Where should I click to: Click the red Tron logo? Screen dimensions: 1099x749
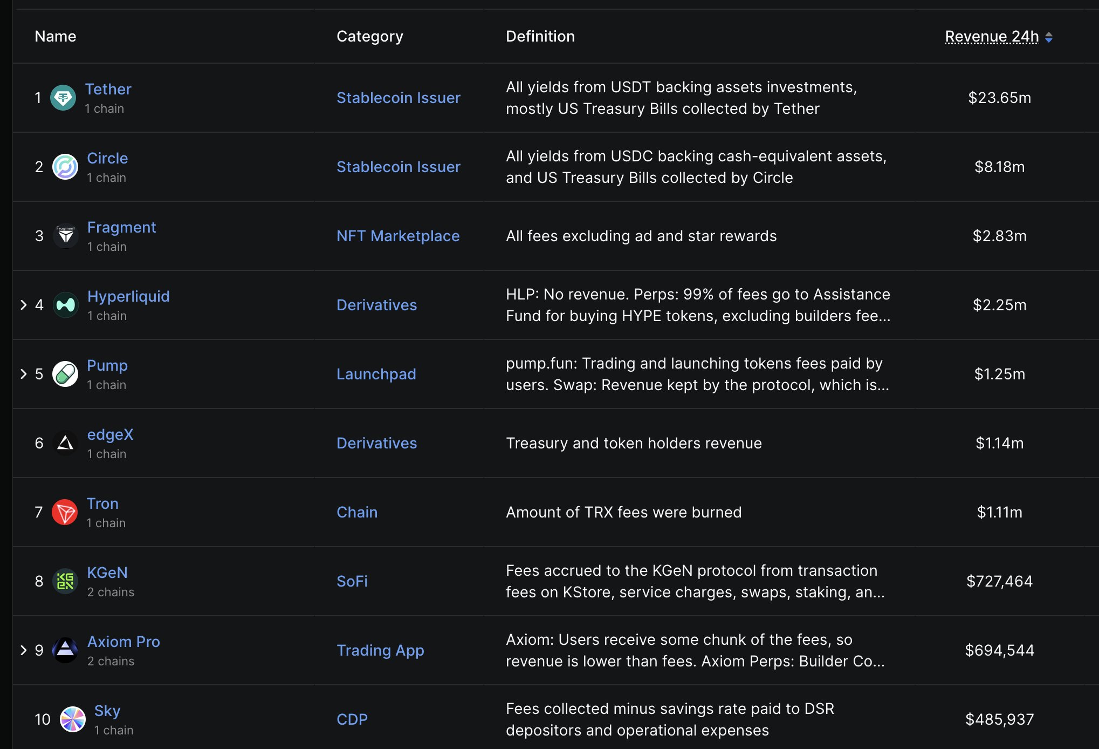(x=65, y=512)
